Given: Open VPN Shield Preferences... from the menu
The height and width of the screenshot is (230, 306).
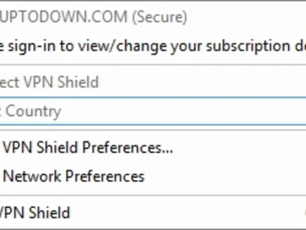Looking at the screenshot, I should pyautogui.click(x=88, y=148).
